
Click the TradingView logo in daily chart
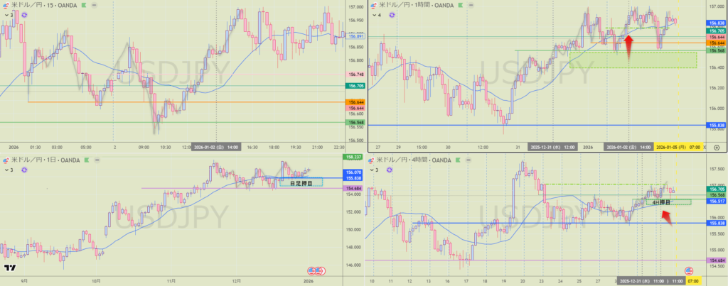tap(9, 269)
